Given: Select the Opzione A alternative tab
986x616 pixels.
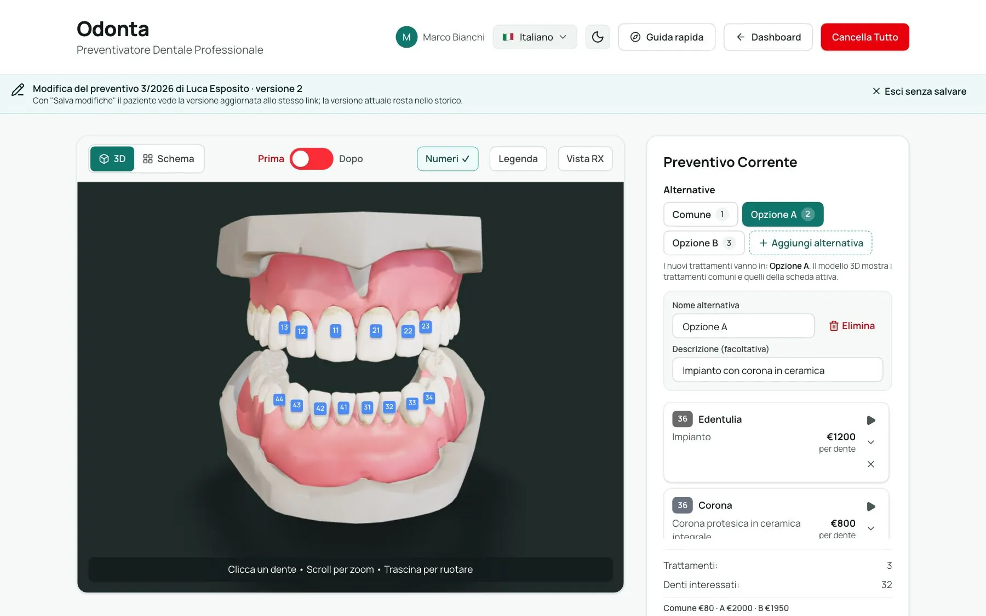Looking at the screenshot, I should tap(783, 215).
